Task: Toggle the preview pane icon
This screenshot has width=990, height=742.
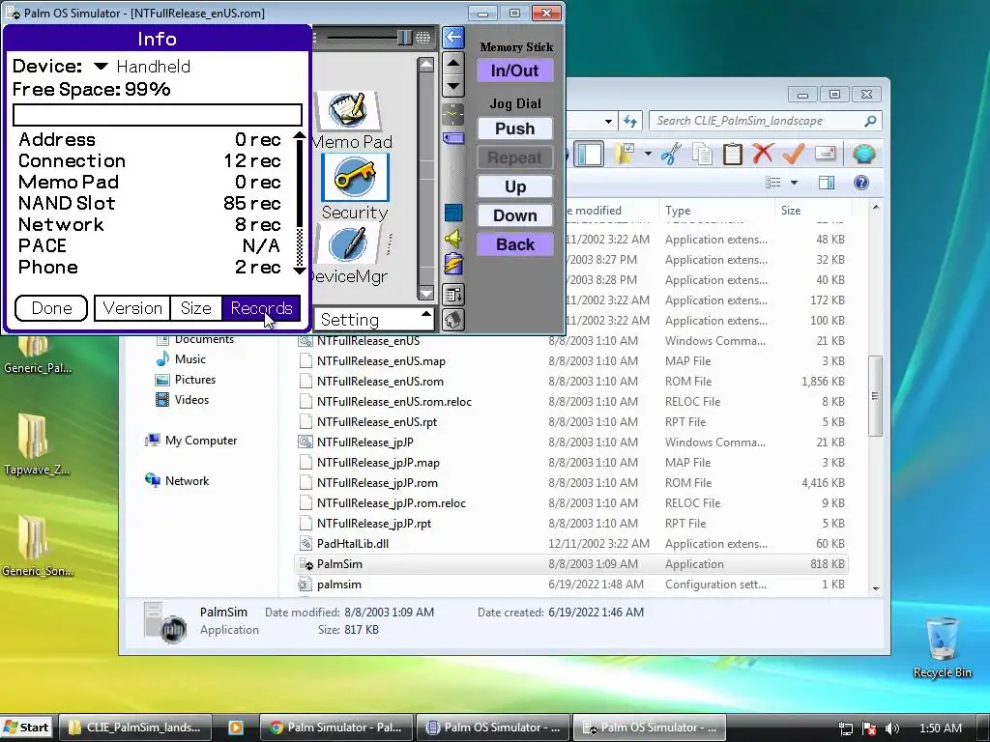Action: 827,183
